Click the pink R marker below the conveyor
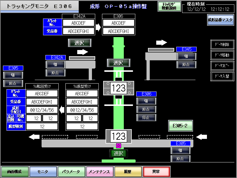Viewport: 237px width, 178px height. tap(119, 146)
